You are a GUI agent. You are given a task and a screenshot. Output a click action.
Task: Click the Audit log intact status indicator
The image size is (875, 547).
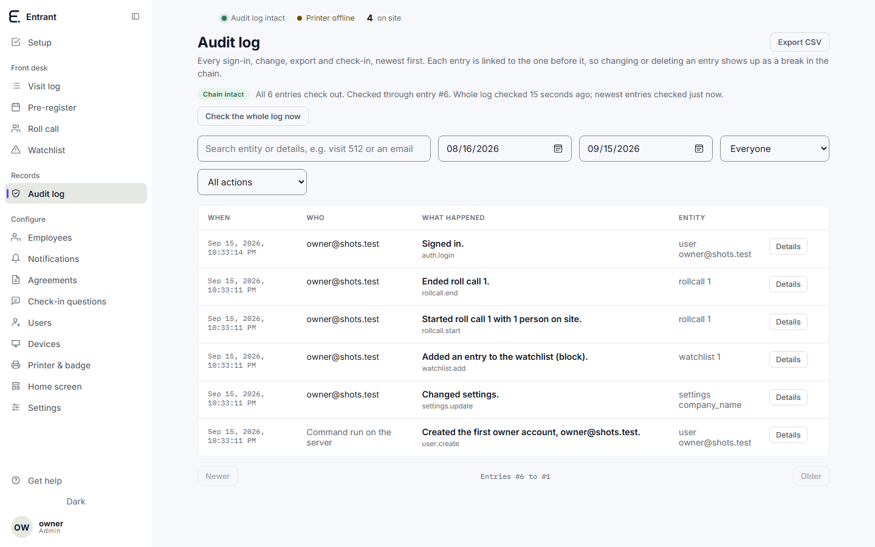point(253,18)
